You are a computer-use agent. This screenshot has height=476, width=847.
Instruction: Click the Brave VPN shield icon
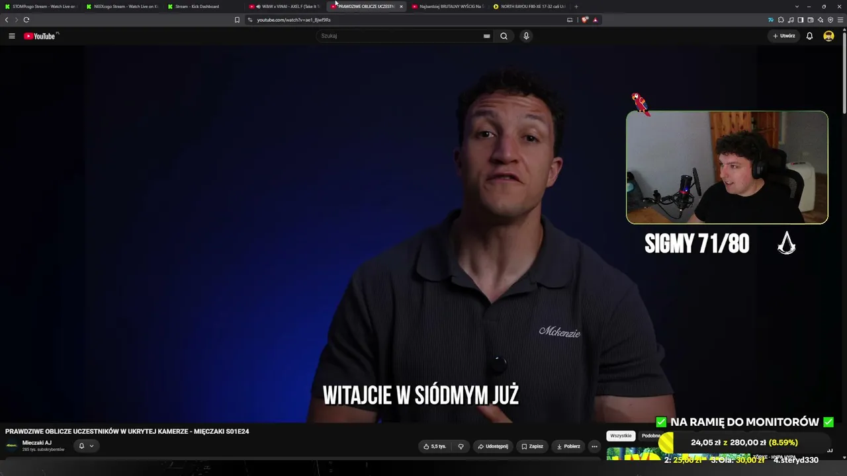(830, 20)
